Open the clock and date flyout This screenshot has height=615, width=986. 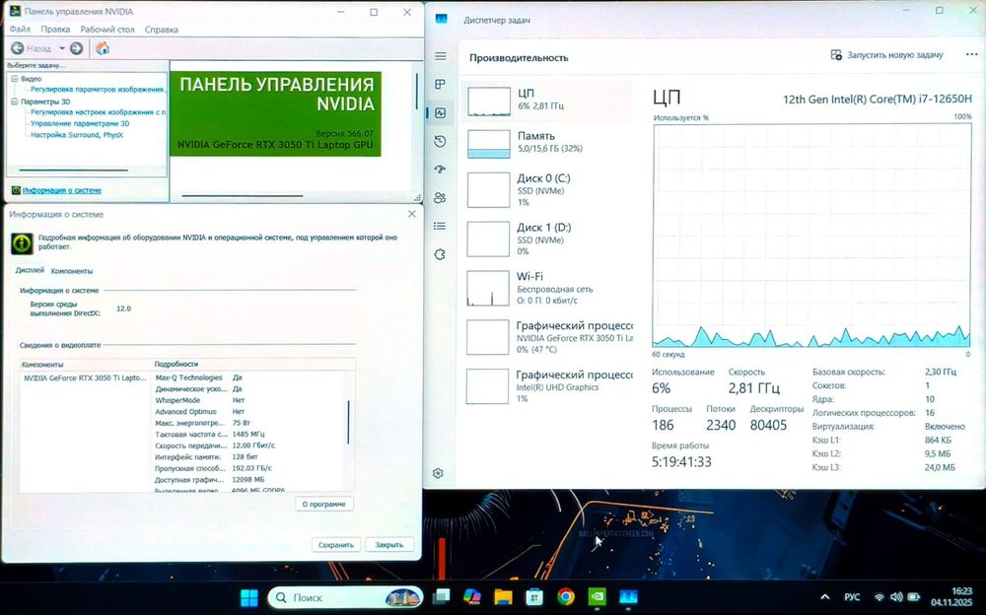click(951, 596)
